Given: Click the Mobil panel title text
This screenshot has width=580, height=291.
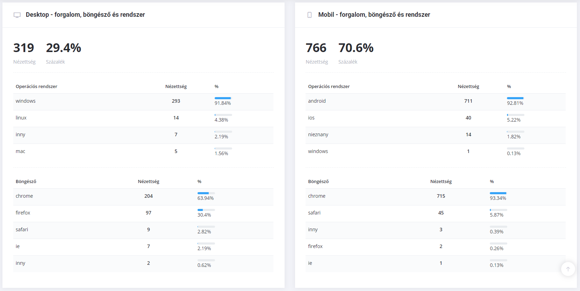Looking at the screenshot, I should point(374,15).
